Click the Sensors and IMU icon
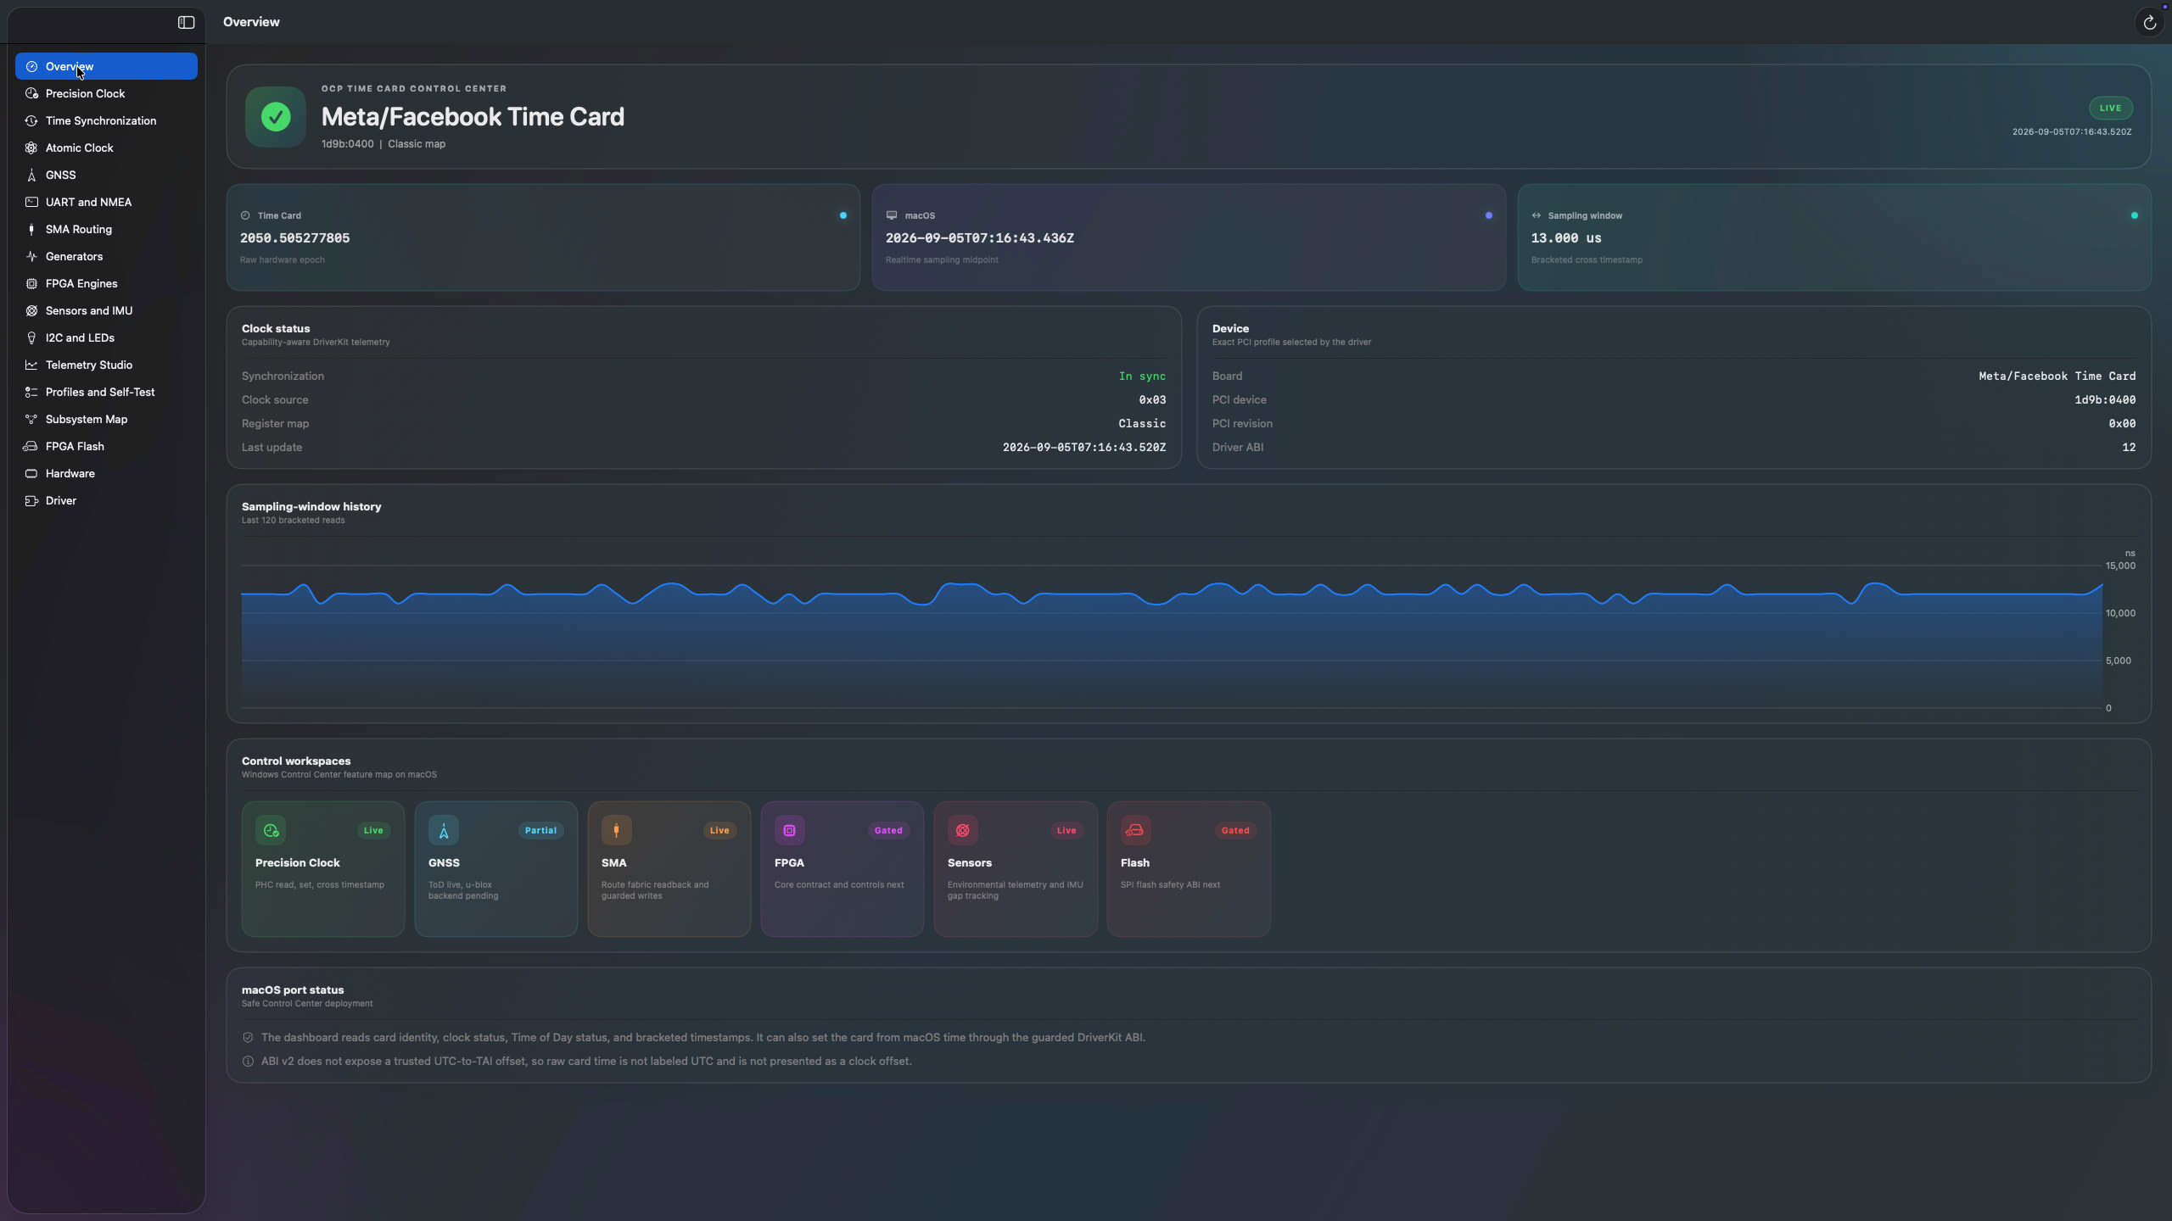 31,310
